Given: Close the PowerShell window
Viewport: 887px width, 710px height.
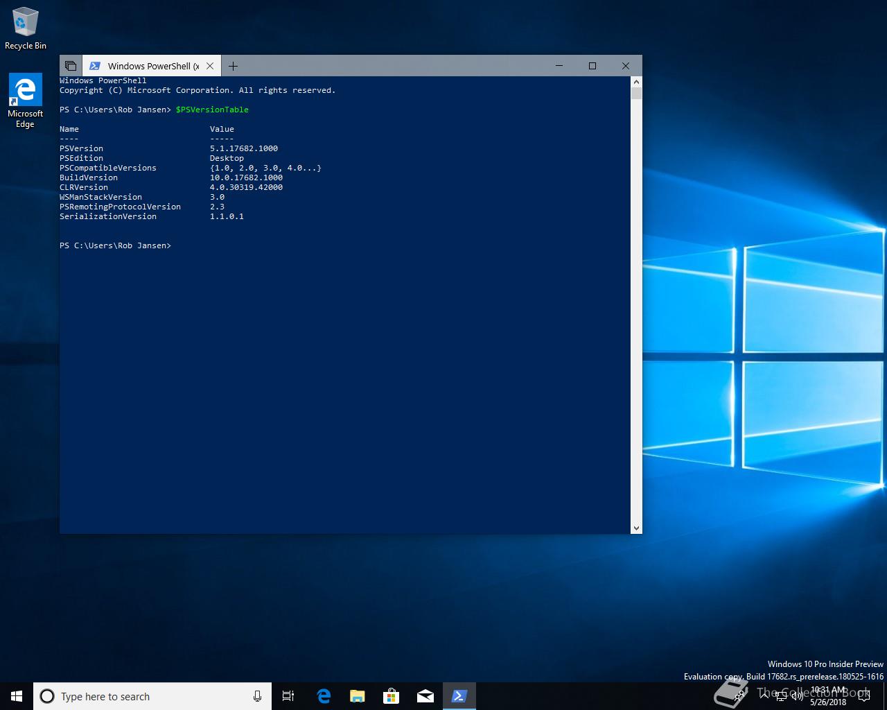Looking at the screenshot, I should [626, 66].
